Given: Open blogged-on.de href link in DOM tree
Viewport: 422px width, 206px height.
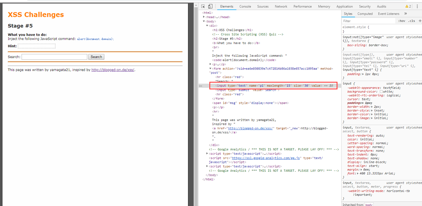Looking at the screenshot, I should (250, 128).
